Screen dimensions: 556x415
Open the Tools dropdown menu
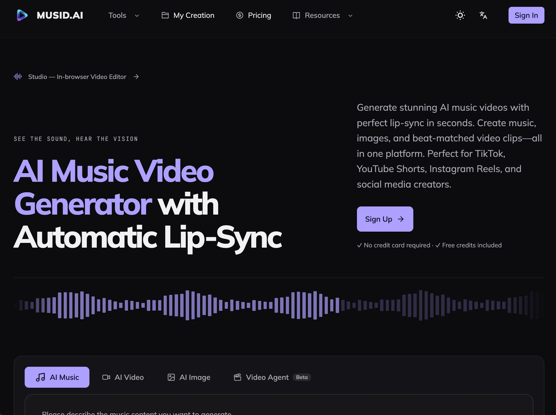[124, 15]
